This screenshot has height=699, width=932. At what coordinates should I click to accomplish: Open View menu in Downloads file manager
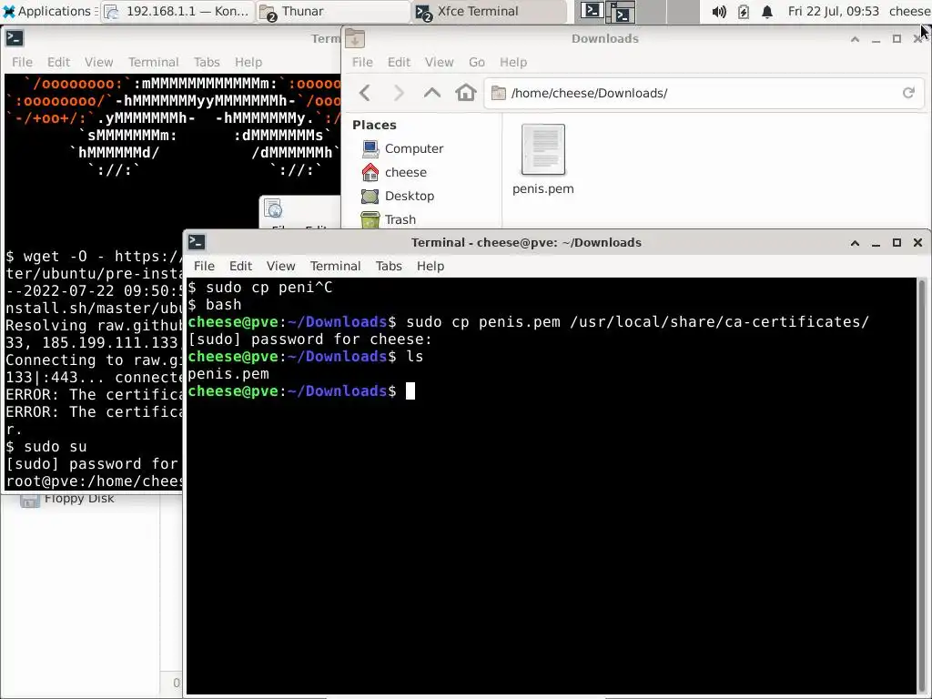pos(439,62)
